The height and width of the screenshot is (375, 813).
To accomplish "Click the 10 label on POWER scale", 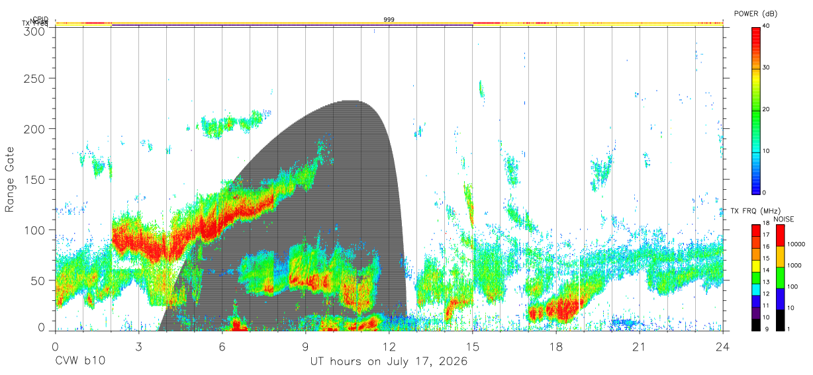I will (767, 151).
